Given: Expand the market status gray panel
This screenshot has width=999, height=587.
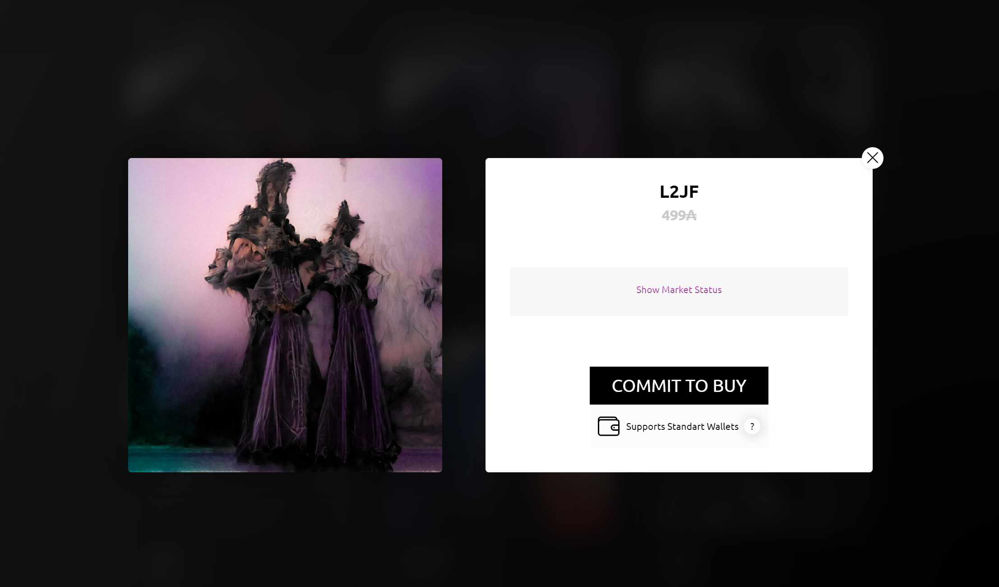Looking at the screenshot, I should [x=679, y=292].
